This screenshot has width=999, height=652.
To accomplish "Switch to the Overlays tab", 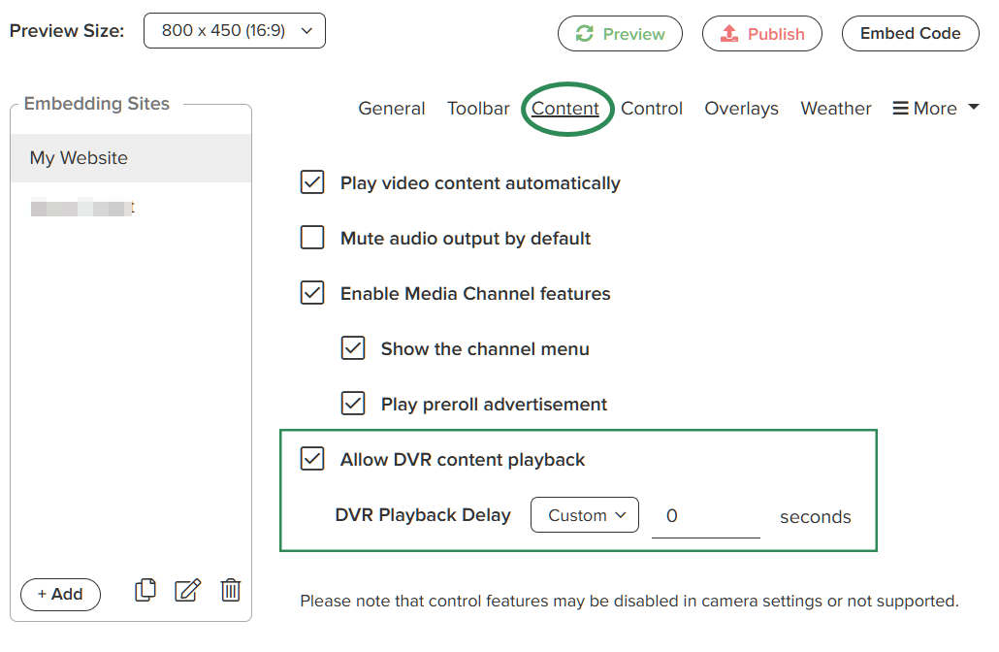I will point(741,108).
